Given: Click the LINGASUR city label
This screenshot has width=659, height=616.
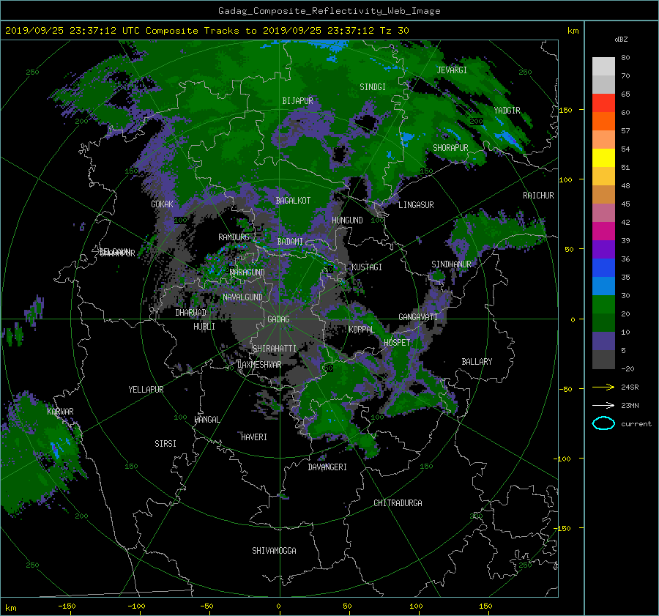Looking at the screenshot, I should (416, 205).
